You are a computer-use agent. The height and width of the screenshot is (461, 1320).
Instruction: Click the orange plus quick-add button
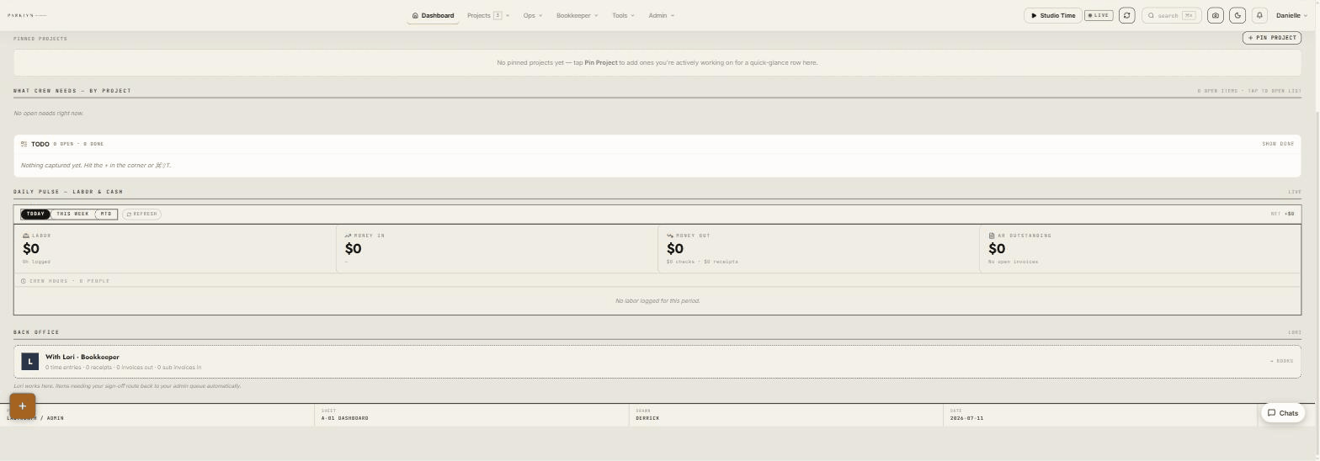coord(23,405)
